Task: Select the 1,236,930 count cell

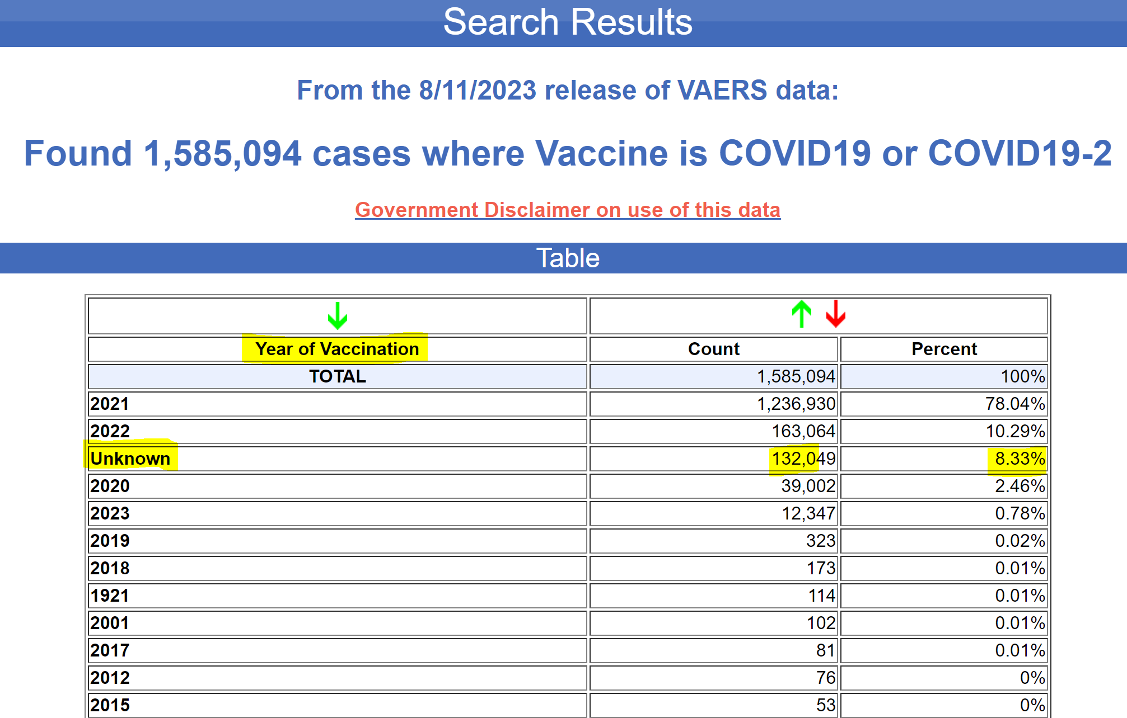Action: click(x=714, y=404)
